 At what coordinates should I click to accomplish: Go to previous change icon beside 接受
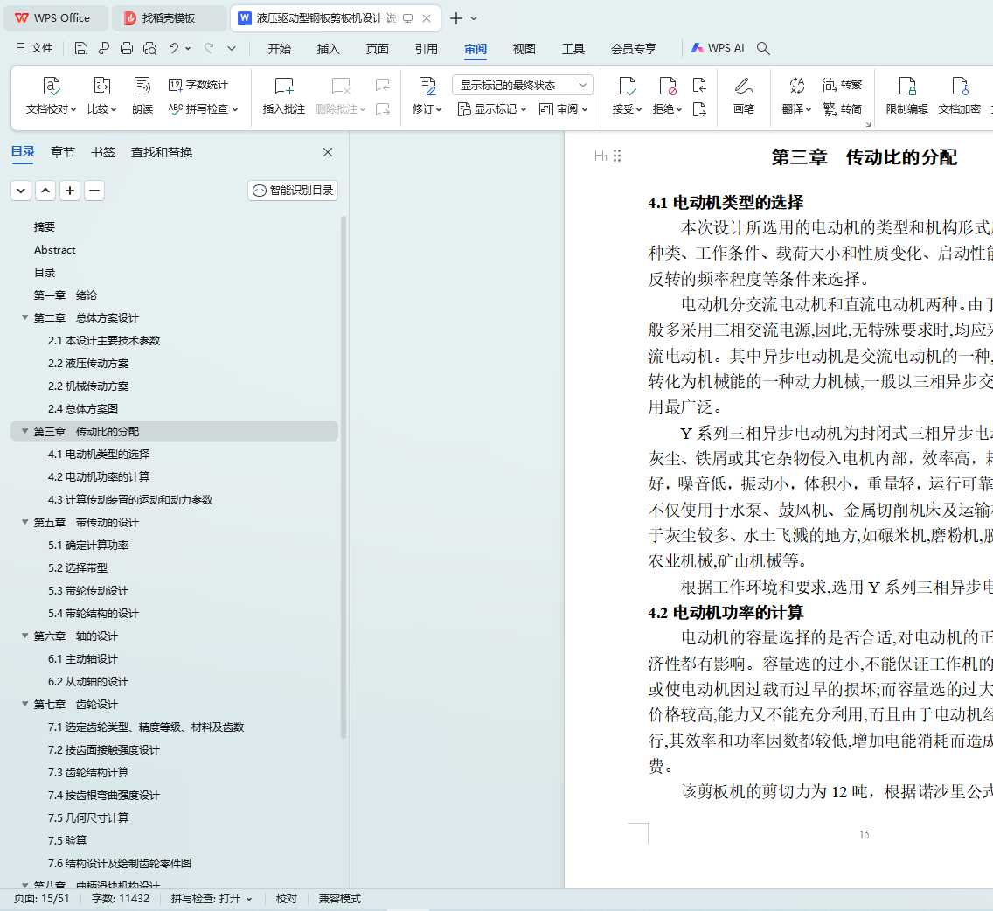click(x=699, y=84)
